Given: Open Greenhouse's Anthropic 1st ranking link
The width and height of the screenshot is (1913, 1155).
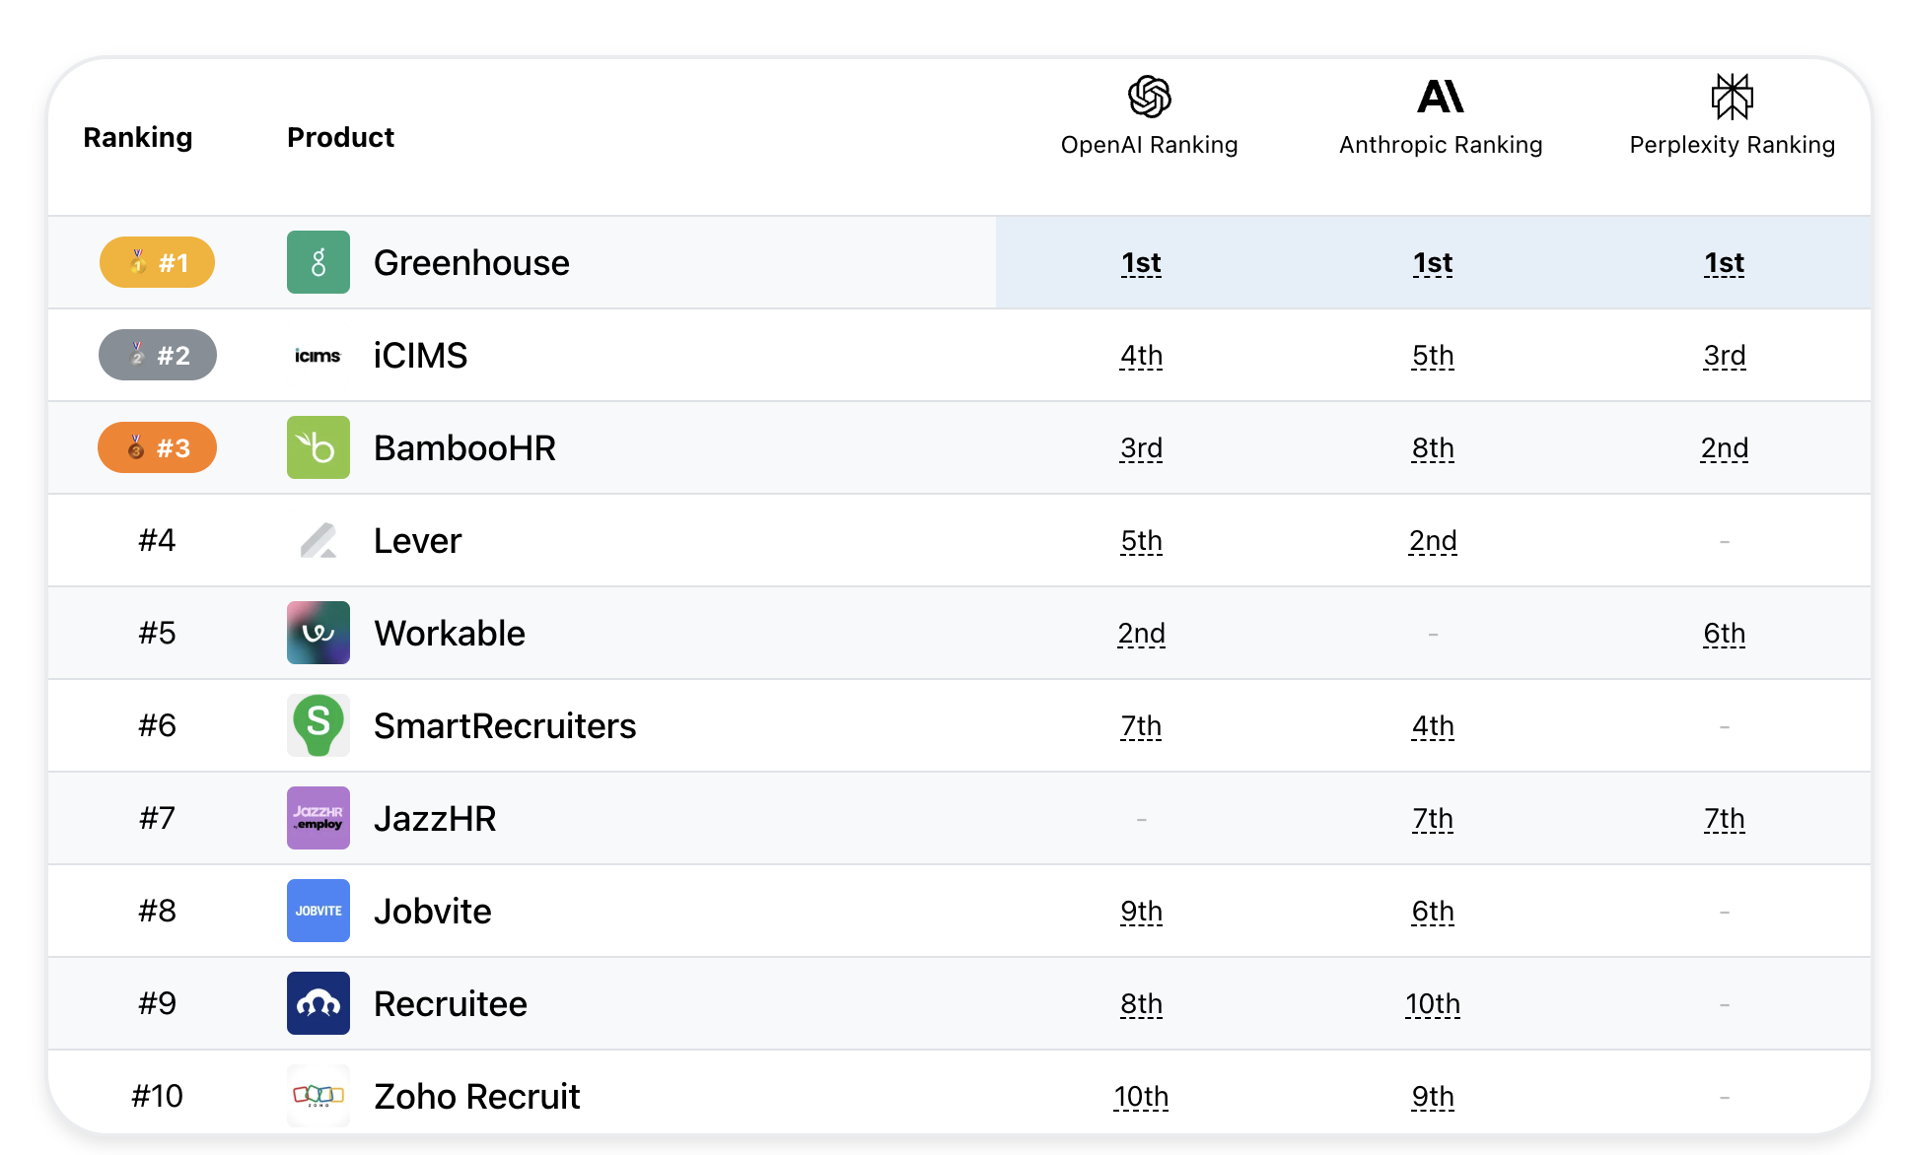Looking at the screenshot, I should click(x=1433, y=263).
